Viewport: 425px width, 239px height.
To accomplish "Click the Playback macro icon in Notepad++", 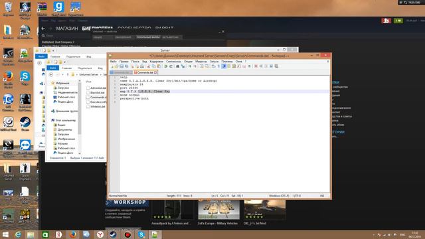I will pyautogui.click(x=266, y=66).
